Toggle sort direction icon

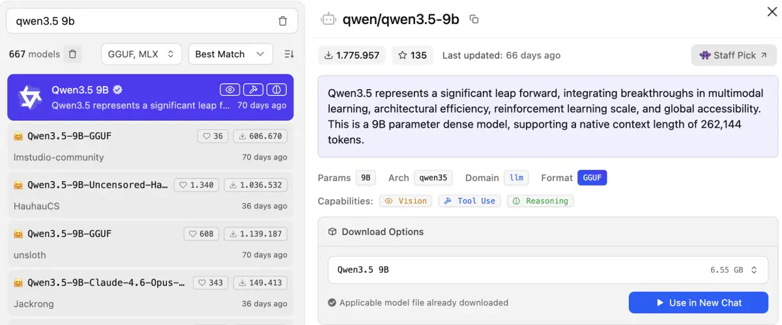(x=289, y=54)
